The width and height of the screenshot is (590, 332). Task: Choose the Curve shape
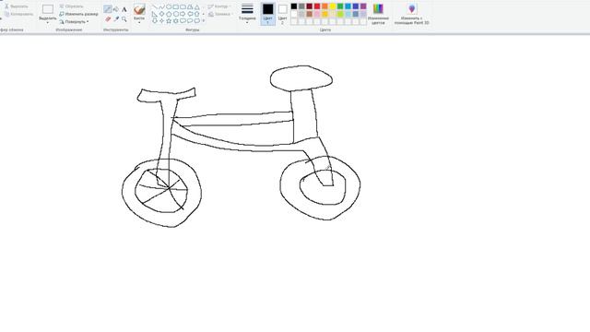(x=162, y=6)
